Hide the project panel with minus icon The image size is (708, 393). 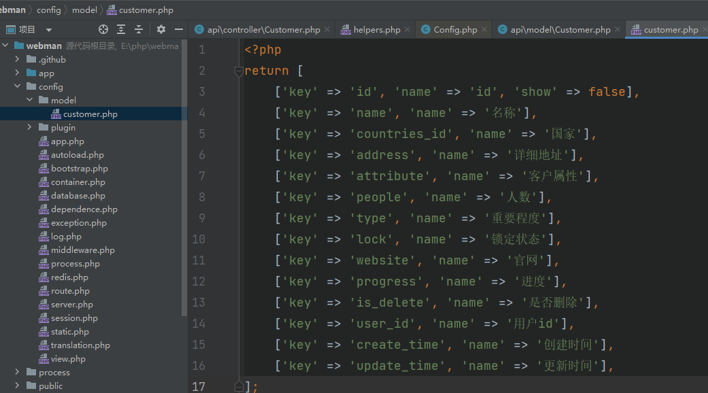pyautogui.click(x=179, y=29)
